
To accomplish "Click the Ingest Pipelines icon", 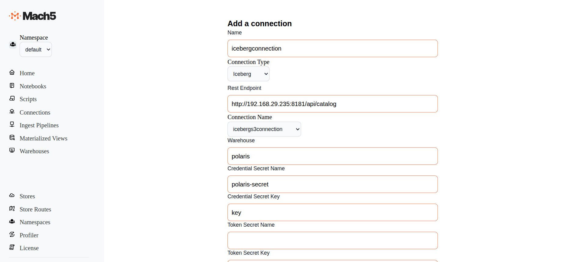I will [x=12, y=124].
